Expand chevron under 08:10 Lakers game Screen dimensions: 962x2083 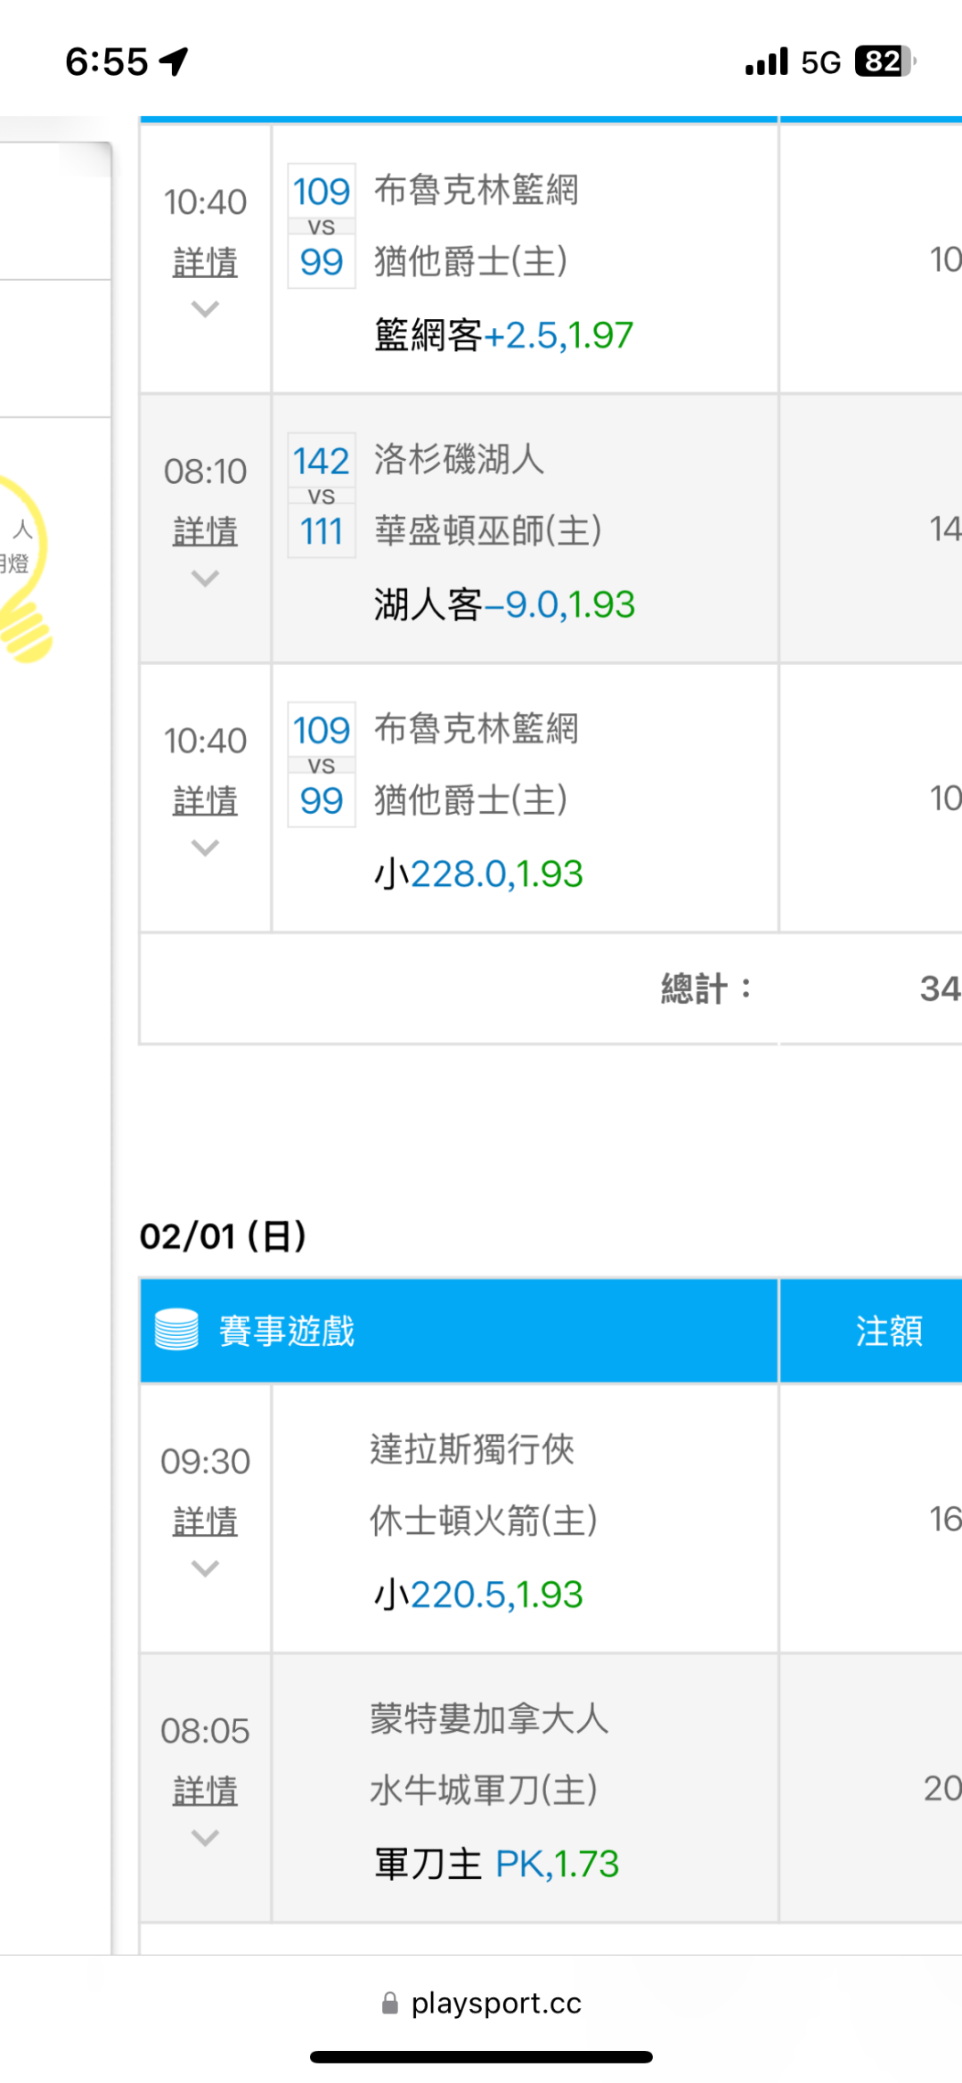tap(205, 578)
